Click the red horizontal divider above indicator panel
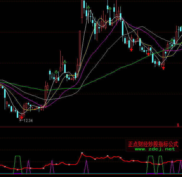Viewport: 182px width, 177px height. pos(88,127)
